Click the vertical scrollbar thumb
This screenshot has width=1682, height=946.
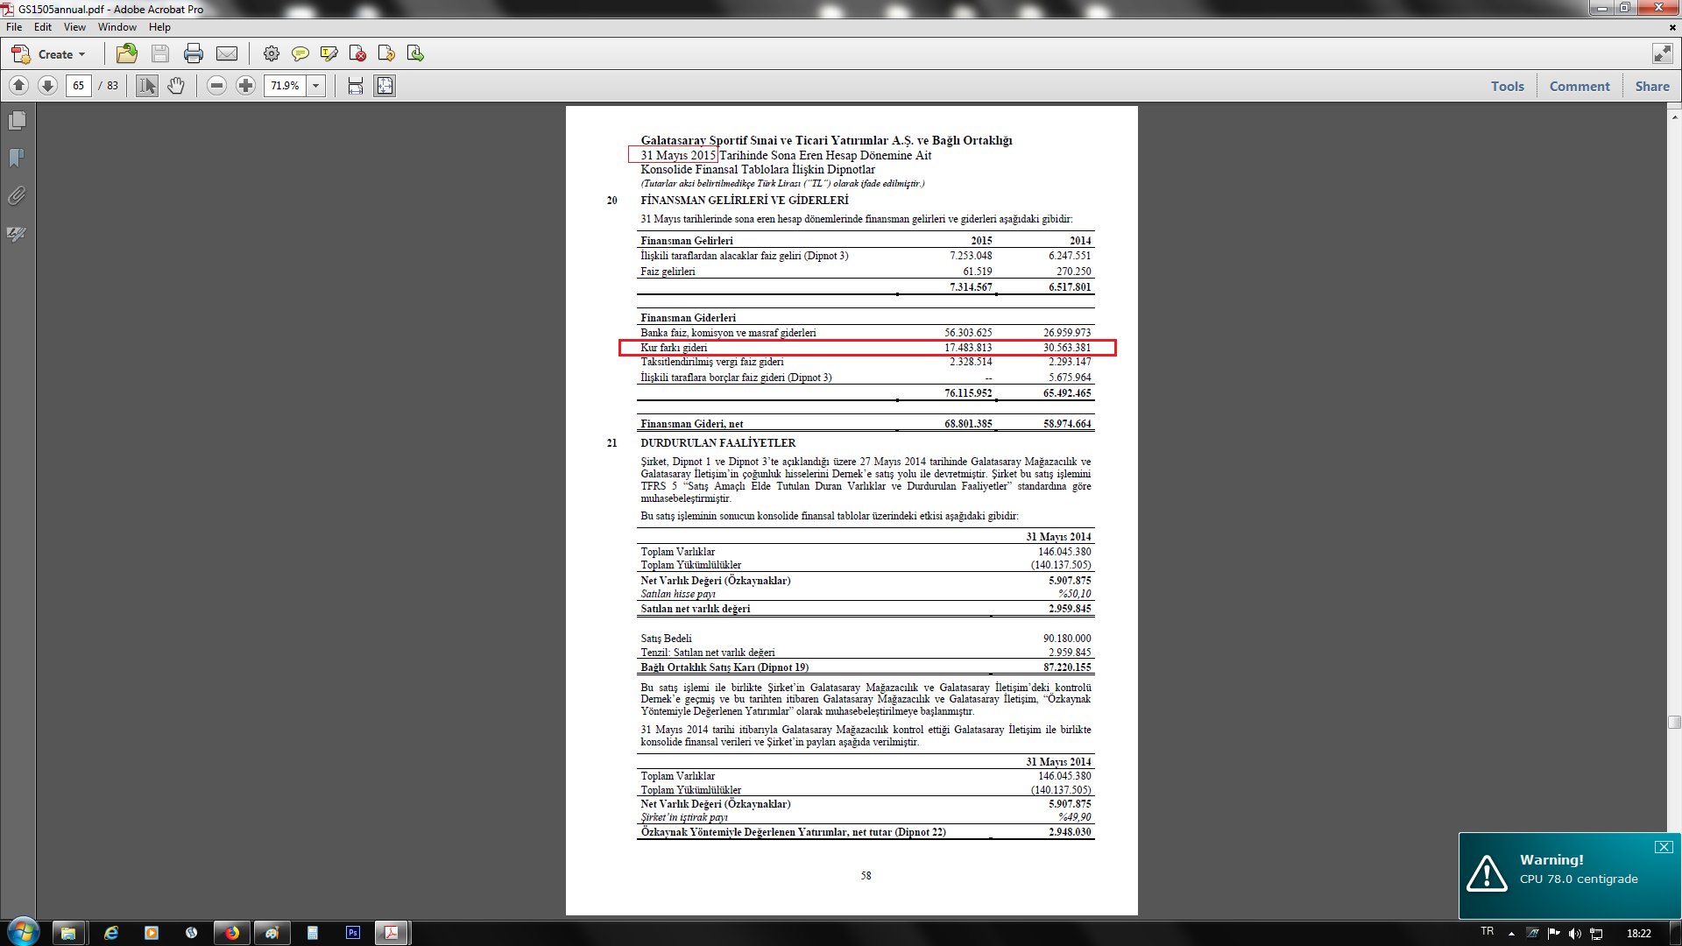pos(1674,723)
